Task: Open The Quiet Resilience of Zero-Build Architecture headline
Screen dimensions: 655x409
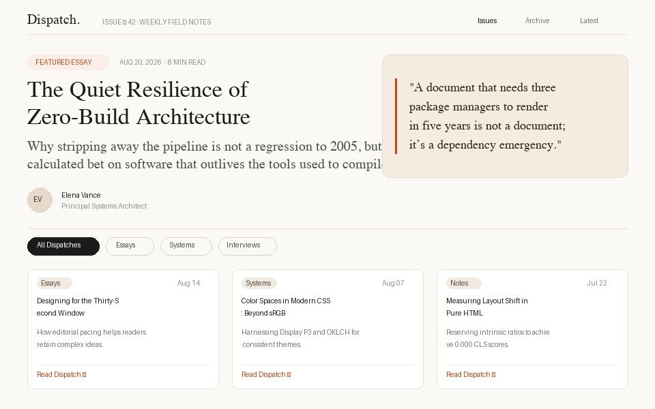Action: point(139,103)
